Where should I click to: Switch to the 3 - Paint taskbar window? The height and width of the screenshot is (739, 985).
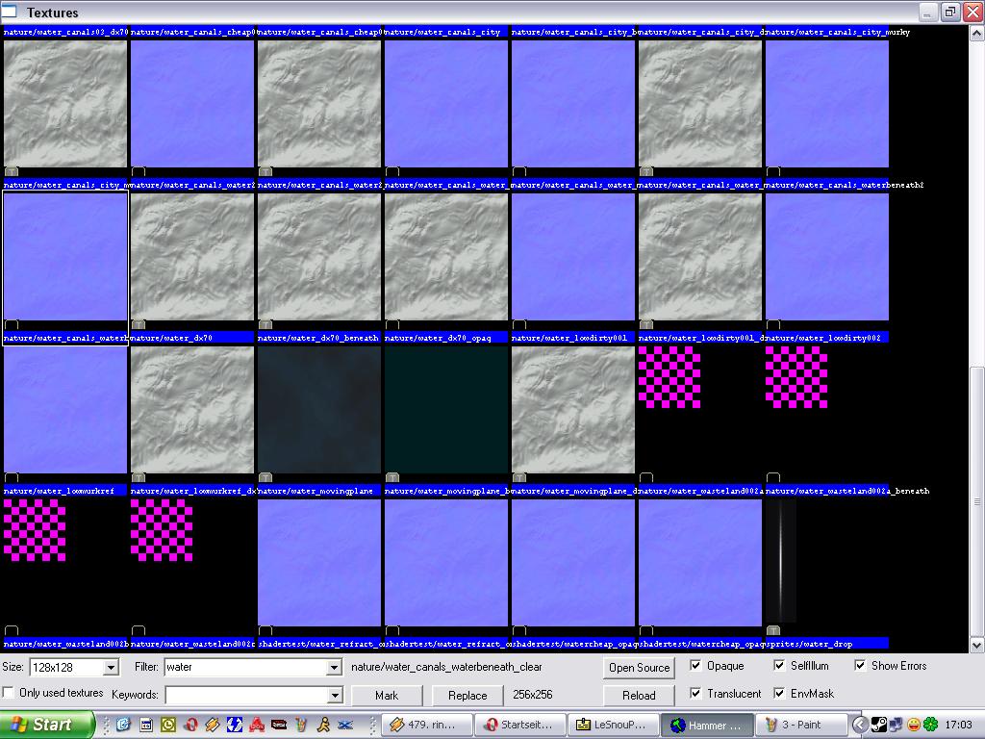click(800, 725)
